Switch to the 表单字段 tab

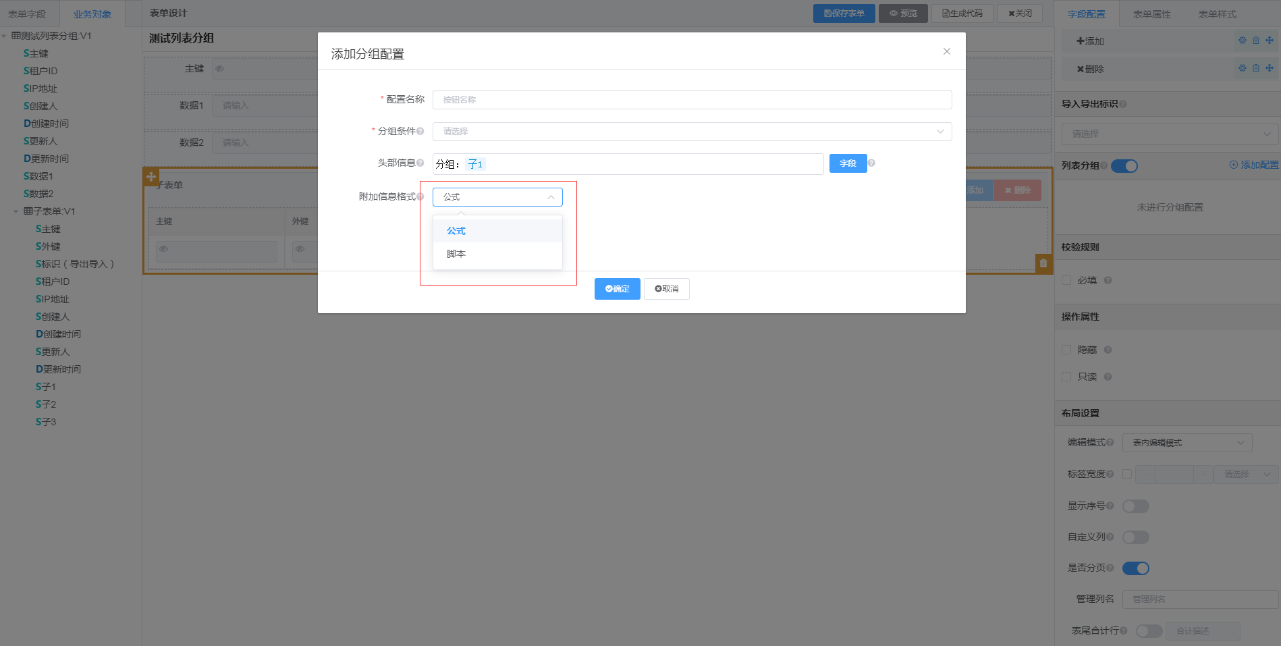[27, 14]
